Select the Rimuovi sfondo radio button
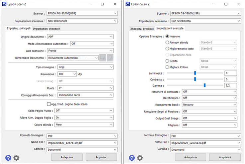245x164 pixels. point(167,43)
